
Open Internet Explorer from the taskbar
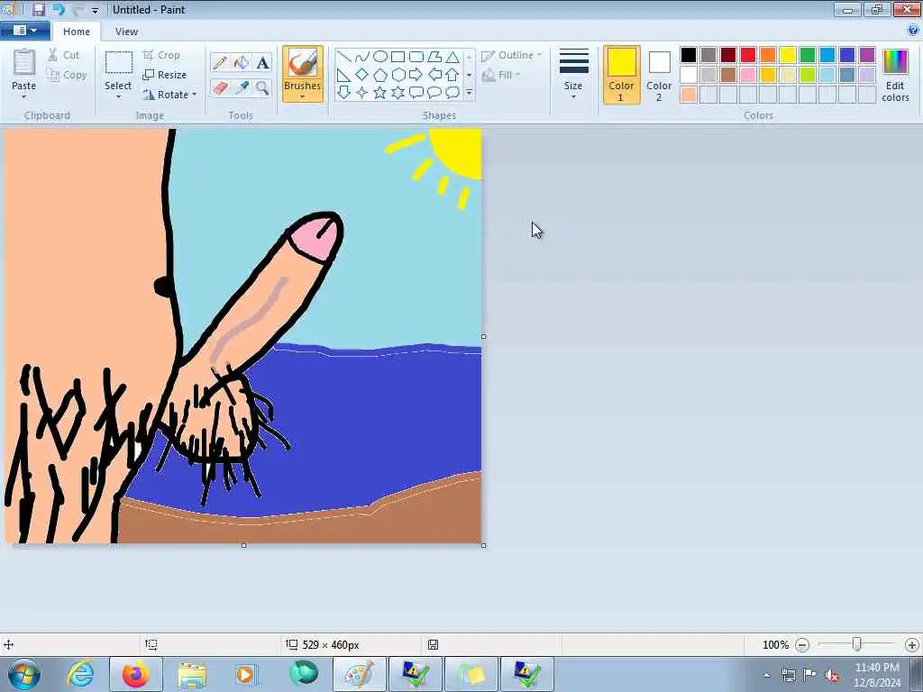(80, 674)
